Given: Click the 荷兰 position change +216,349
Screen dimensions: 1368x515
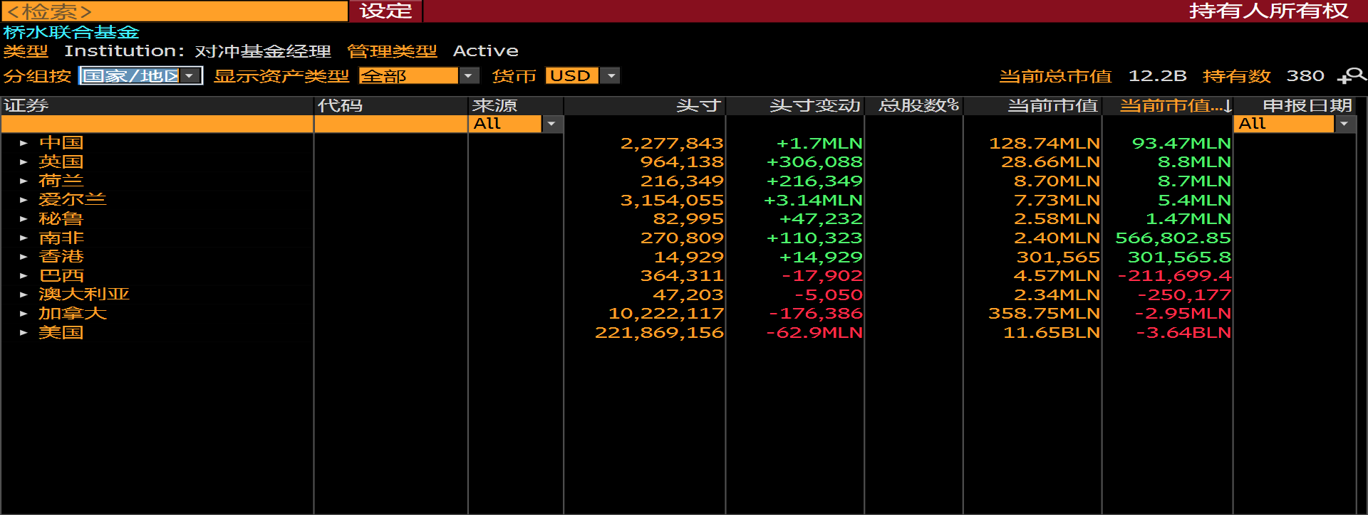Looking at the screenshot, I should (x=814, y=181).
